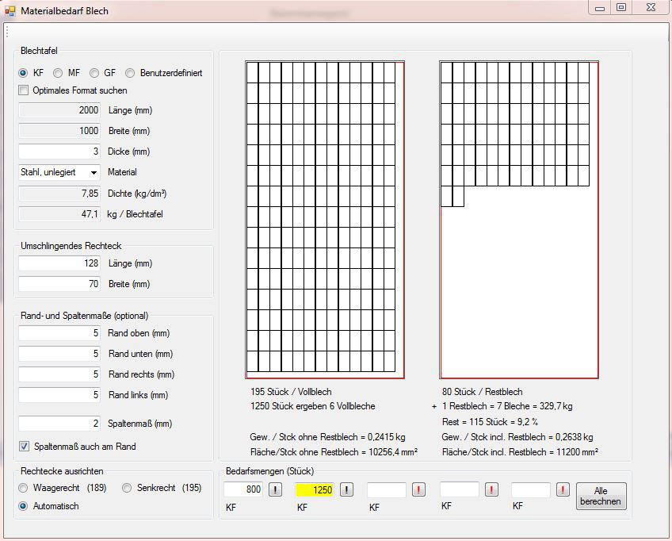Click the Vollblech layout preview with 195 pieces

pos(325,220)
